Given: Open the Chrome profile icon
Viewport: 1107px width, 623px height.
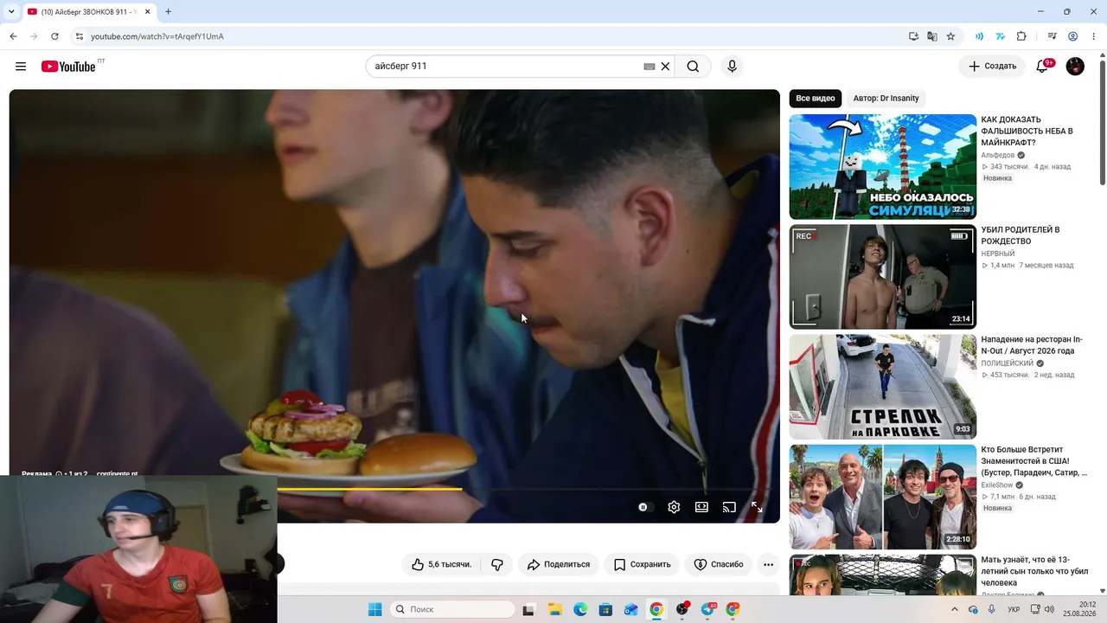Looking at the screenshot, I should 1072,36.
